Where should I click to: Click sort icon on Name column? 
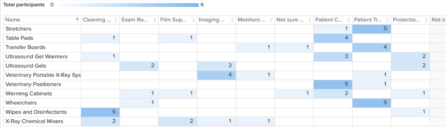tap(77, 20)
